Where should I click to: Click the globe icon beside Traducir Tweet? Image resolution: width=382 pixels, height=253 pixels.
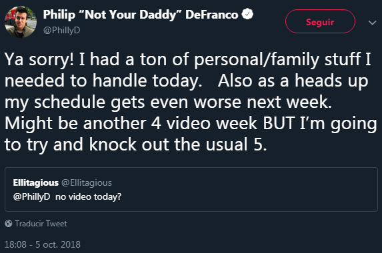[8, 223]
